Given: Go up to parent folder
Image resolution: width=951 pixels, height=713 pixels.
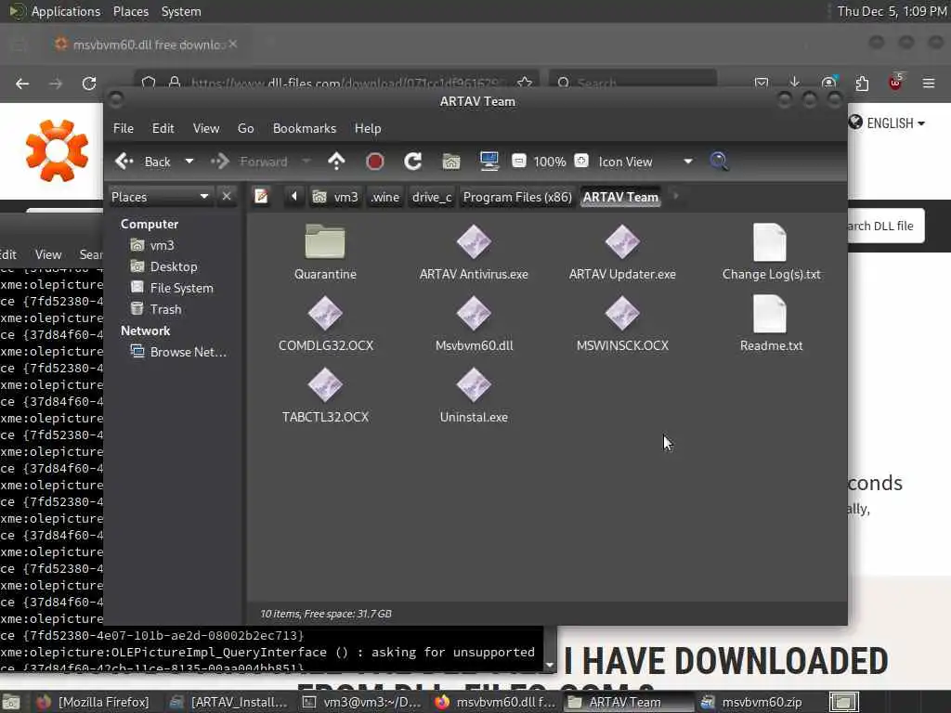Looking at the screenshot, I should point(336,162).
